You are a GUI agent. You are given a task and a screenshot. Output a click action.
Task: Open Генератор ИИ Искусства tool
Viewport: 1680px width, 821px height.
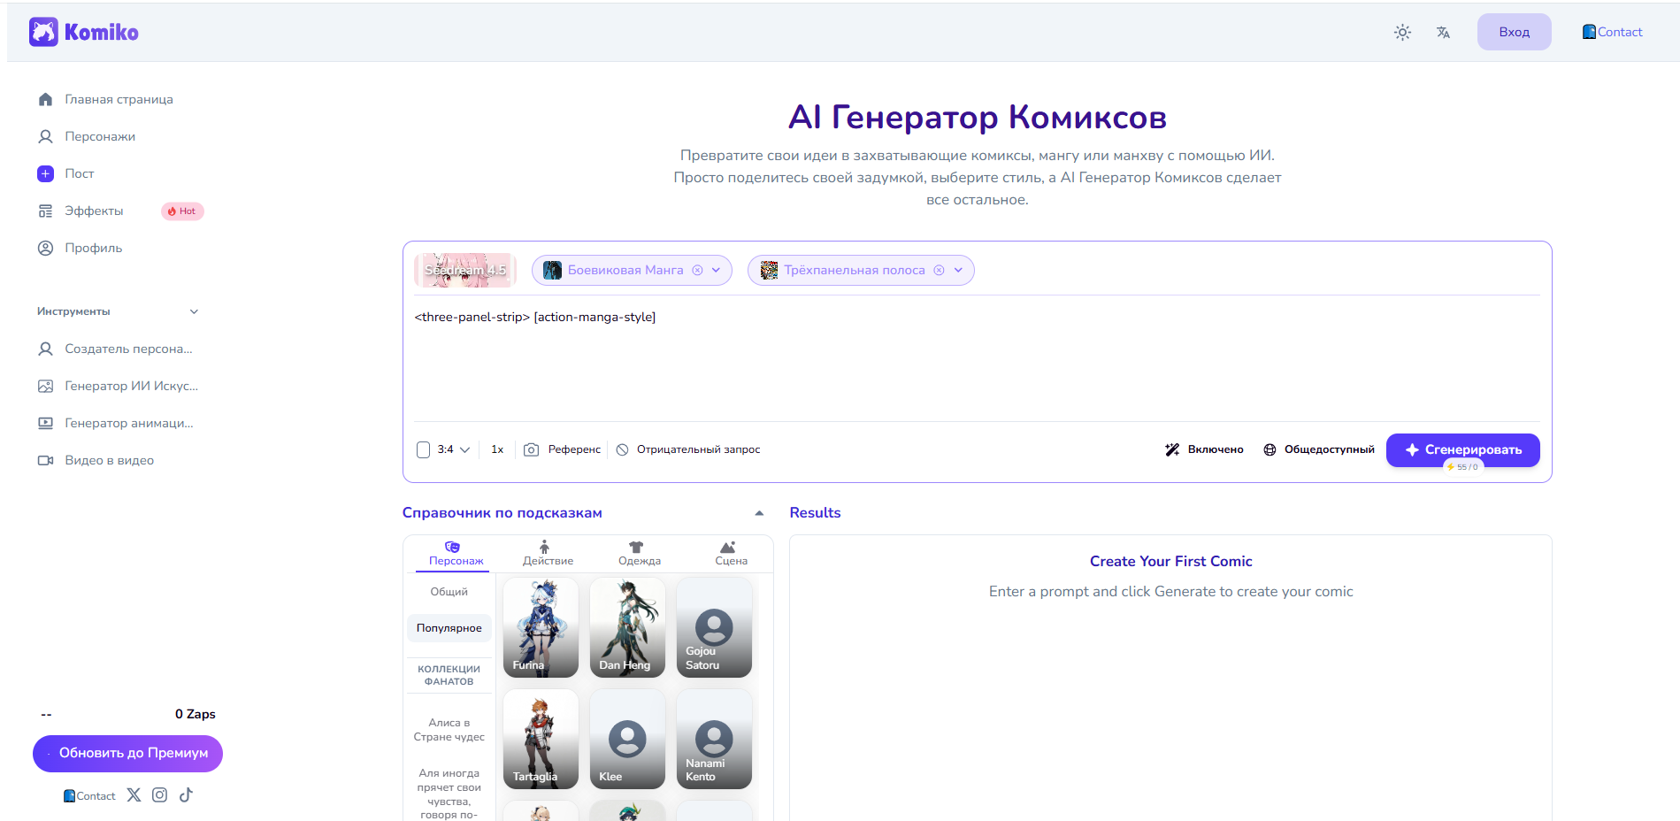pyautogui.click(x=119, y=386)
